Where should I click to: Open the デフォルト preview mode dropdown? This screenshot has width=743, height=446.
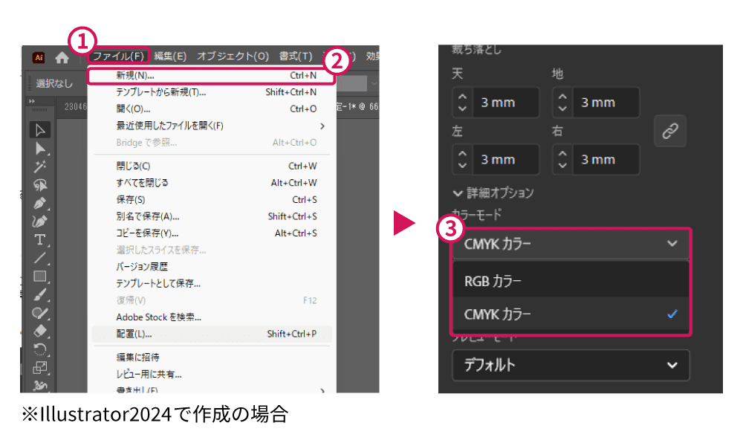pyautogui.click(x=571, y=365)
